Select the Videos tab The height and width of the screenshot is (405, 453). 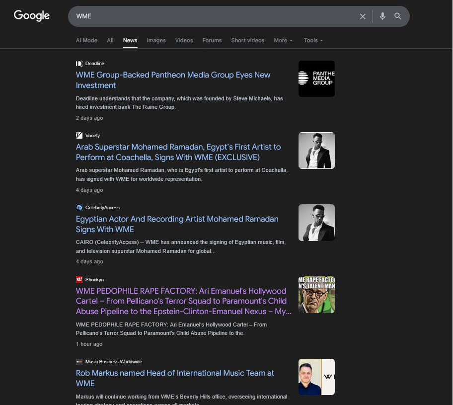[x=184, y=40]
